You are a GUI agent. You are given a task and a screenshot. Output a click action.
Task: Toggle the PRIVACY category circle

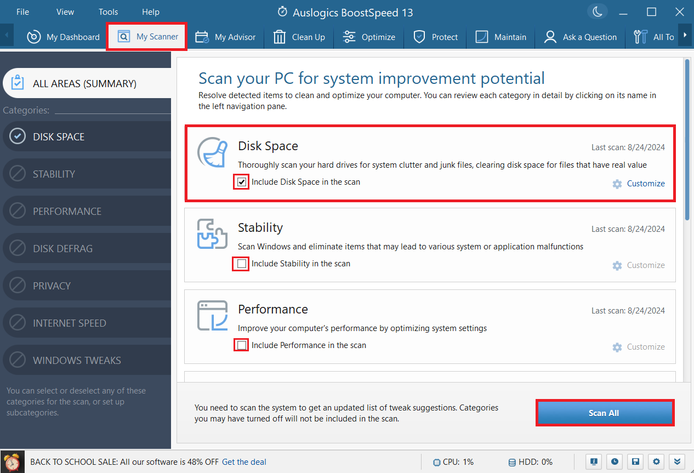pos(18,286)
